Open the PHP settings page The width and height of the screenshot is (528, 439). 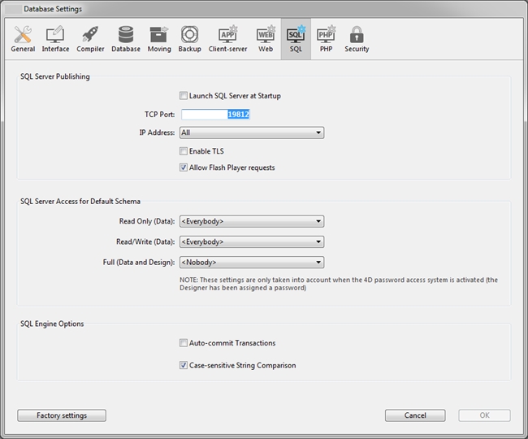click(326, 38)
